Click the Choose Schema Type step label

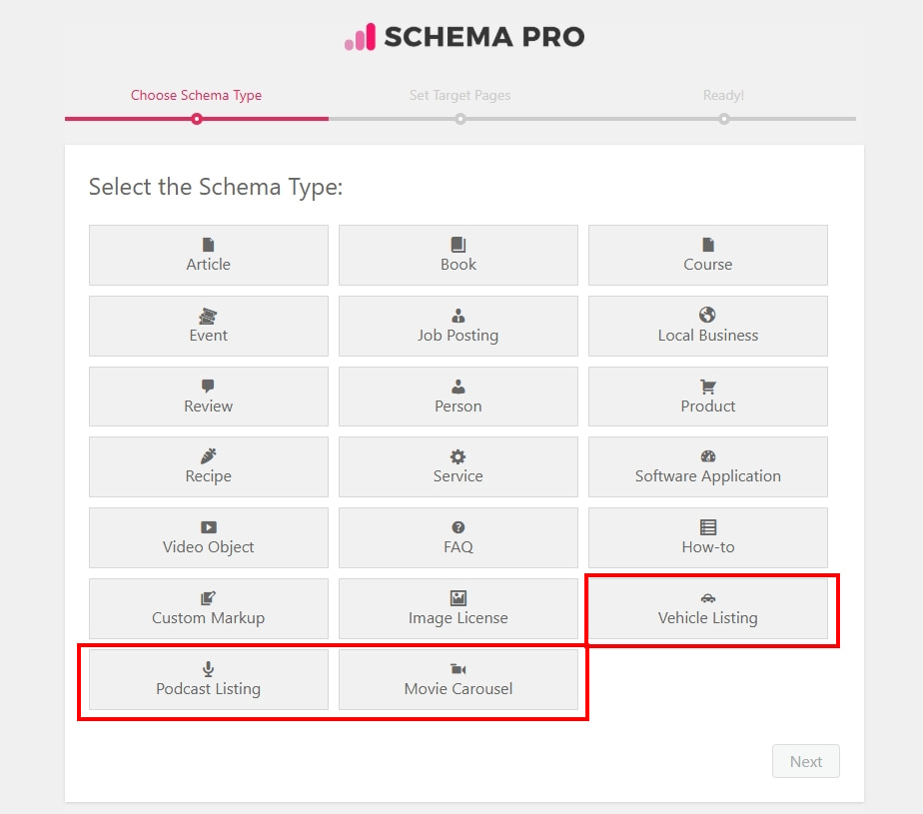point(196,95)
